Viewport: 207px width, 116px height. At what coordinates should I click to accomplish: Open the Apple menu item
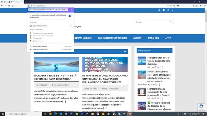[168, 38]
